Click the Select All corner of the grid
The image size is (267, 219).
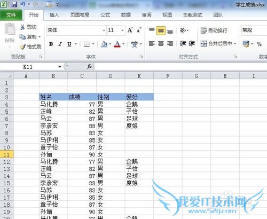click(x=7, y=76)
